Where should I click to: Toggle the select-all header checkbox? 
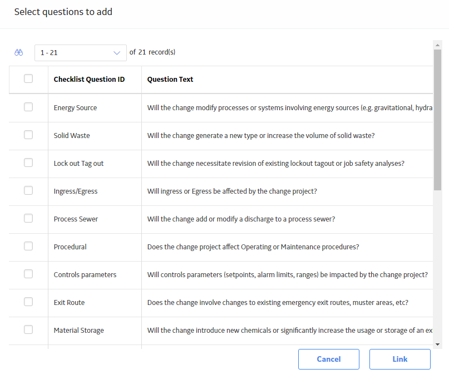(28, 78)
